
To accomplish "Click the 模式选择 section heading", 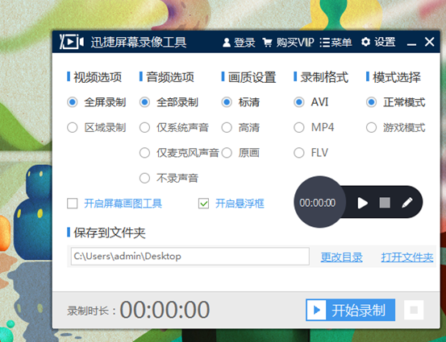I will [397, 77].
